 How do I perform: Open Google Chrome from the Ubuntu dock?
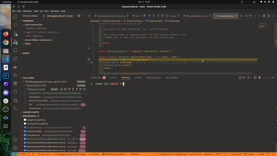[6, 42]
